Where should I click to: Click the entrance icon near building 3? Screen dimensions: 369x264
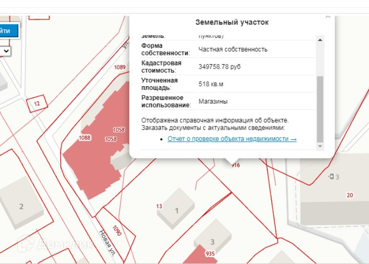pyautogui.click(x=331, y=176)
